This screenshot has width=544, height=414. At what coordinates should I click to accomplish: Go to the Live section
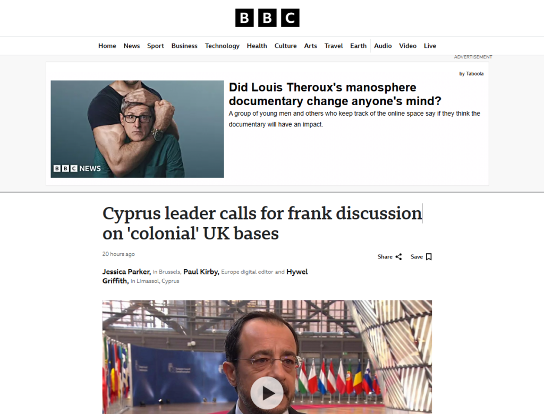click(430, 46)
